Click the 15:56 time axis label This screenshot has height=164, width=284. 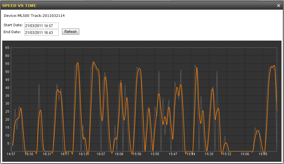click(137, 154)
